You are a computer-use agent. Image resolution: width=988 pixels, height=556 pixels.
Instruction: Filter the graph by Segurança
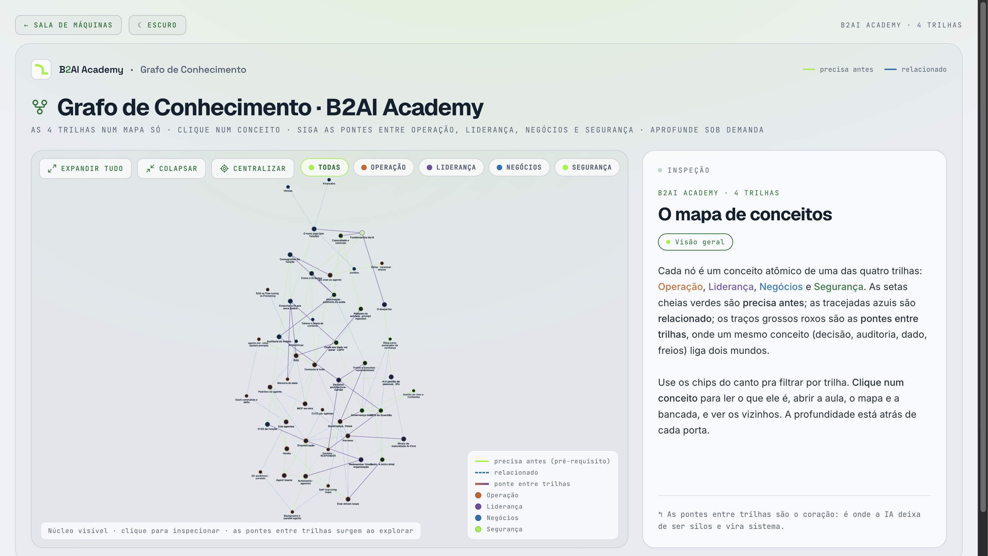587,167
